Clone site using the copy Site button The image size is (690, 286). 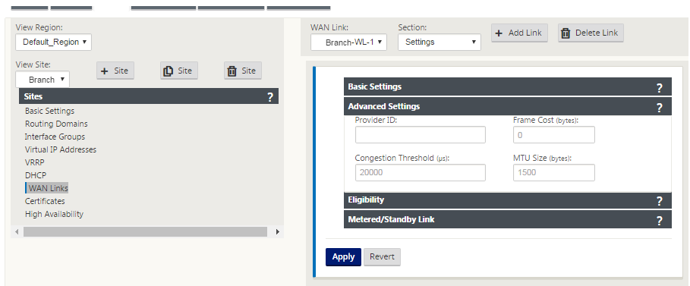(178, 71)
